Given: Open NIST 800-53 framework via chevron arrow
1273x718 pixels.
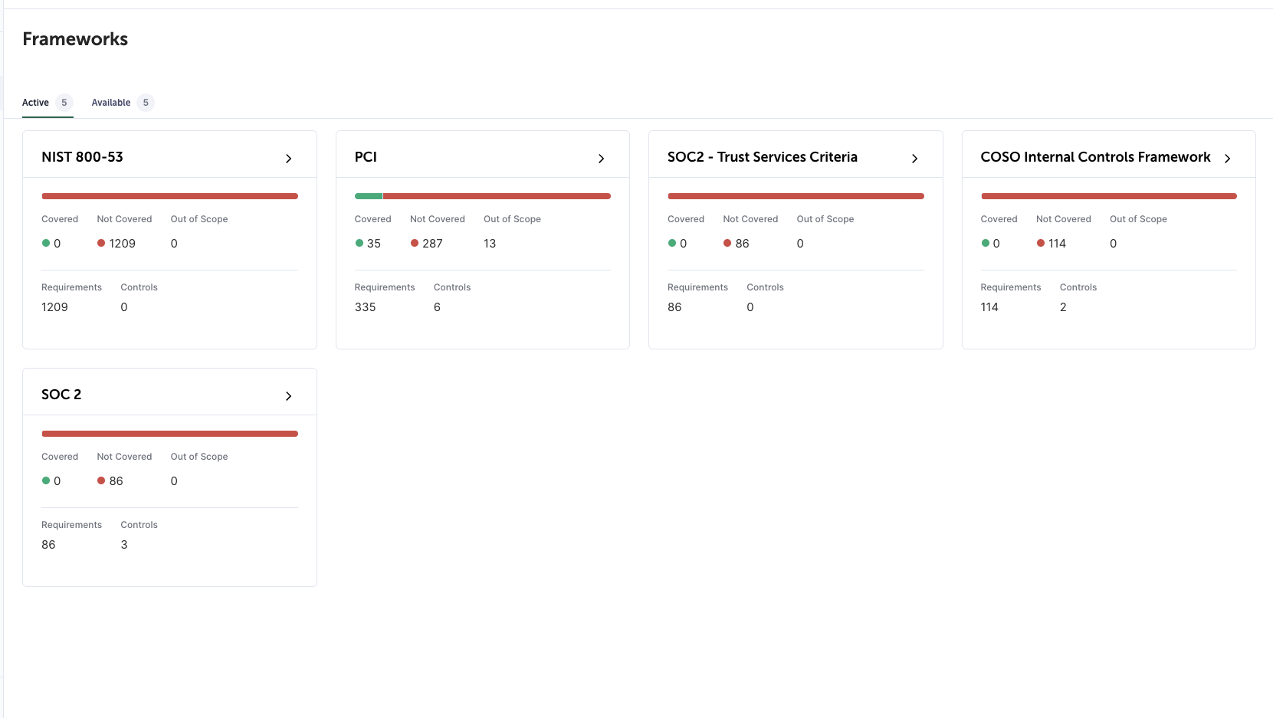Looking at the screenshot, I should pyautogui.click(x=288, y=159).
